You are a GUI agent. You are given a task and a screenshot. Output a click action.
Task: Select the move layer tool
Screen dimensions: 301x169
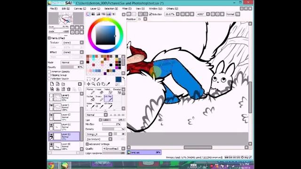click(x=88, y=84)
